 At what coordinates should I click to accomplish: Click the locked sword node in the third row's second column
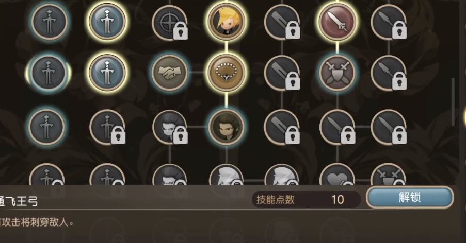(x=107, y=127)
